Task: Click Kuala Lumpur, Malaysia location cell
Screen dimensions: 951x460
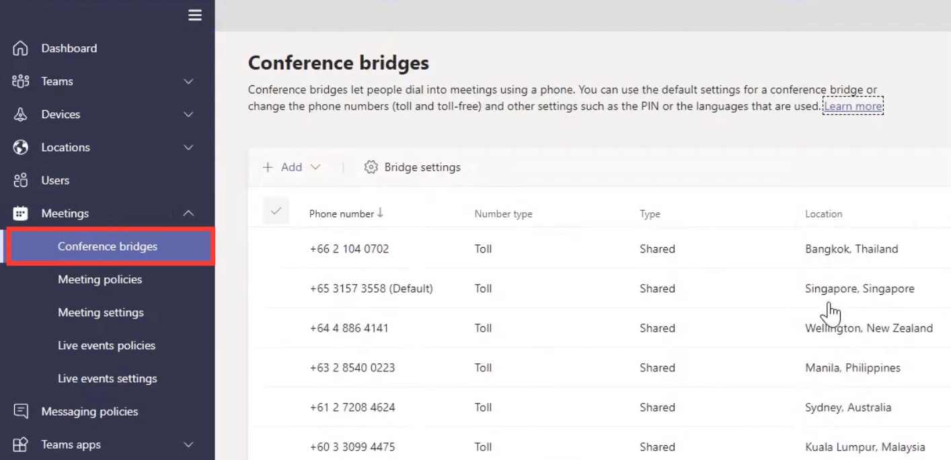Action: [x=865, y=447]
